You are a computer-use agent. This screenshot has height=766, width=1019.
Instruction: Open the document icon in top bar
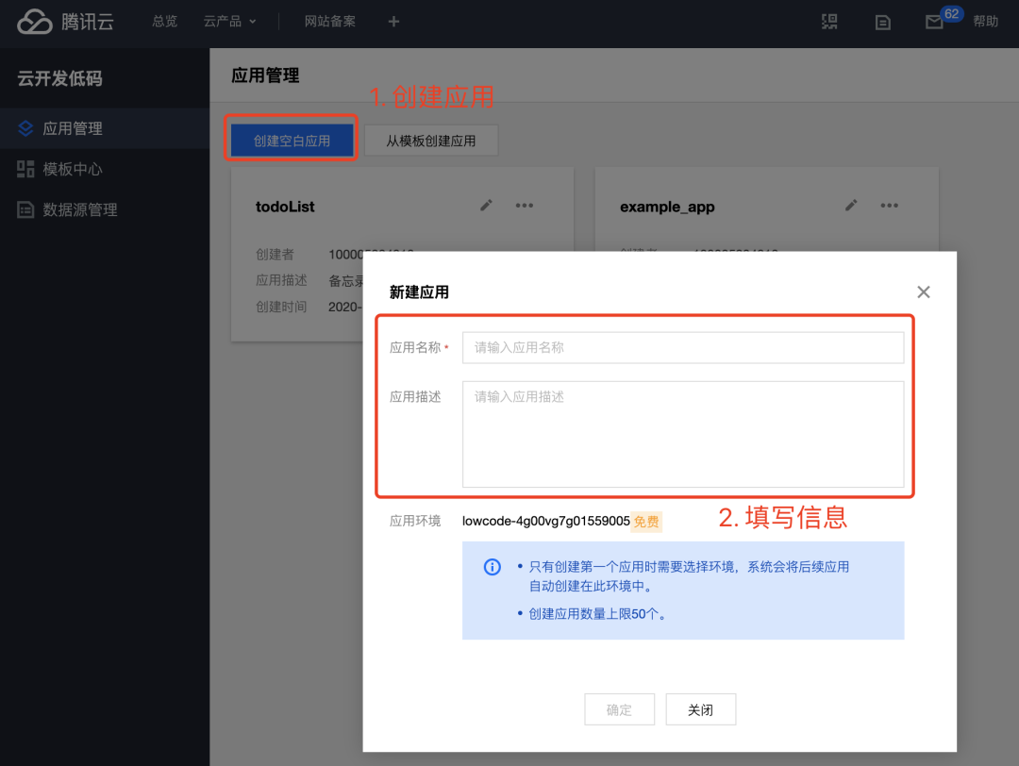pyautogui.click(x=882, y=22)
